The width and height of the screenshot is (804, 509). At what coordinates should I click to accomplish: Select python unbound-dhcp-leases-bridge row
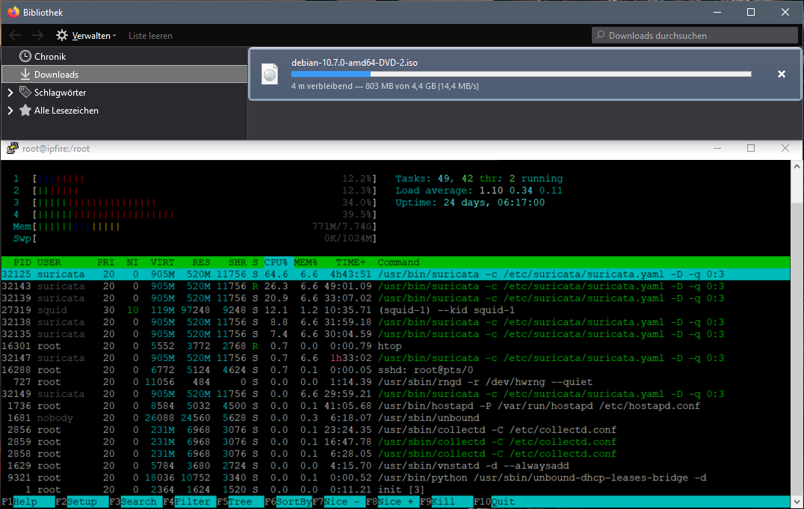pyautogui.click(x=395, y=478)
